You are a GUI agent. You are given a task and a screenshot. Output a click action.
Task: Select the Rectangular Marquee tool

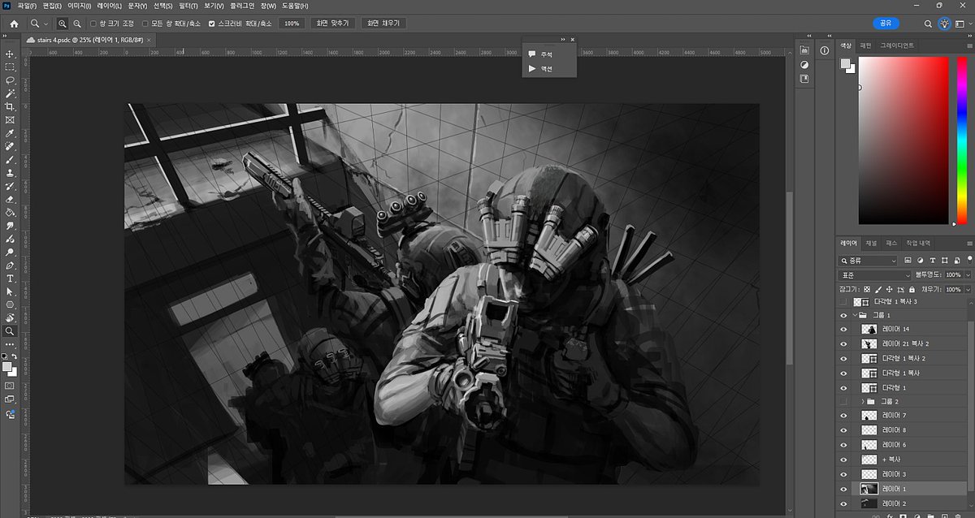pos(10,67)
